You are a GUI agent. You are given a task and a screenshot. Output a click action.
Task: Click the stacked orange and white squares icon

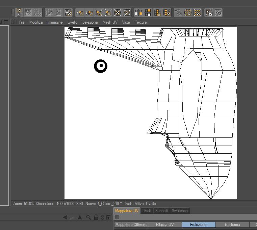(148, 12)
